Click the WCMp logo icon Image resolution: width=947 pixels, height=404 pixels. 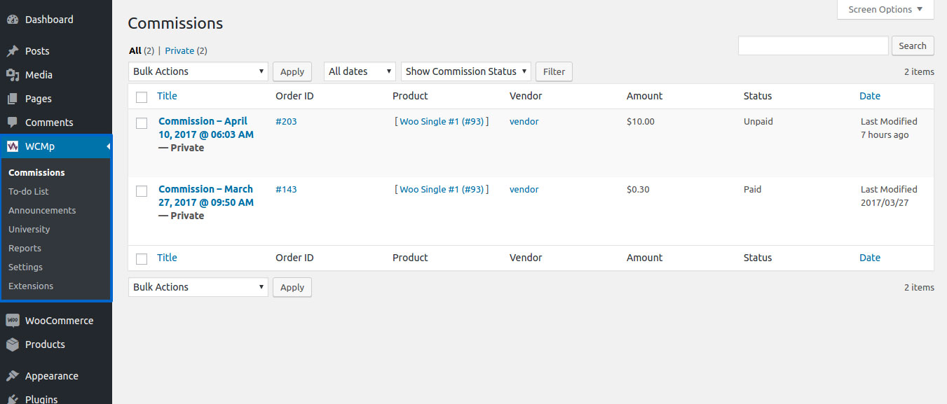(x=12, y=146)
